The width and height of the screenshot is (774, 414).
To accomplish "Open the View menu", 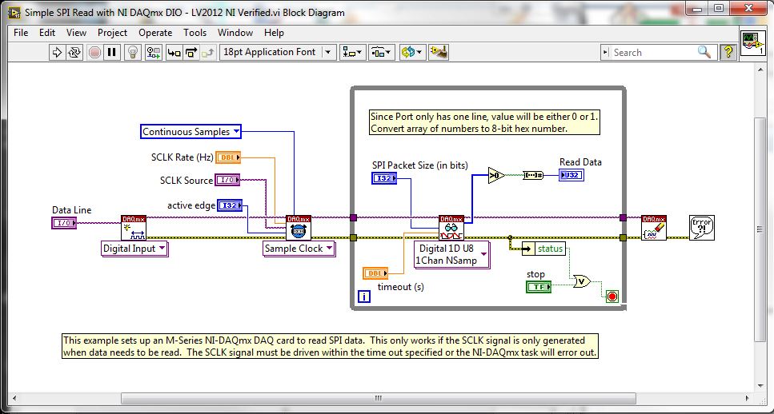I will (x=76, y=33).
